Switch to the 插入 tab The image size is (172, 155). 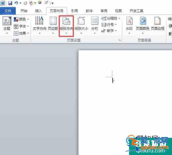38,11
